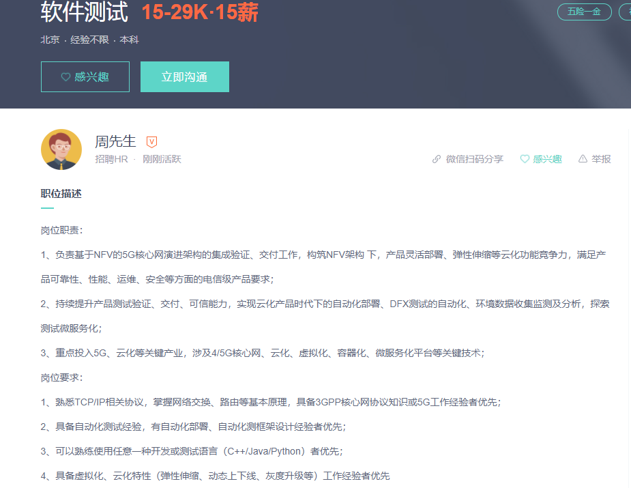Select the 职位描述 section tab
This screenshot has width=631, height=488.
60,193
